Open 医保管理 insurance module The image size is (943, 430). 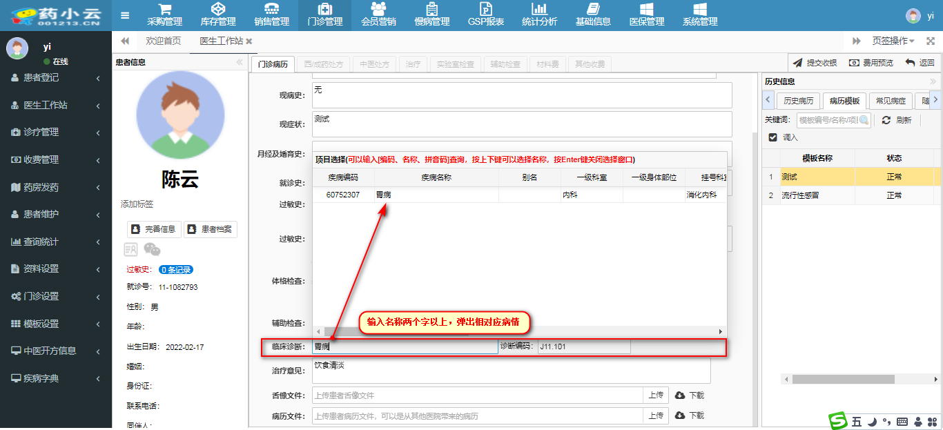coord(647,15)
